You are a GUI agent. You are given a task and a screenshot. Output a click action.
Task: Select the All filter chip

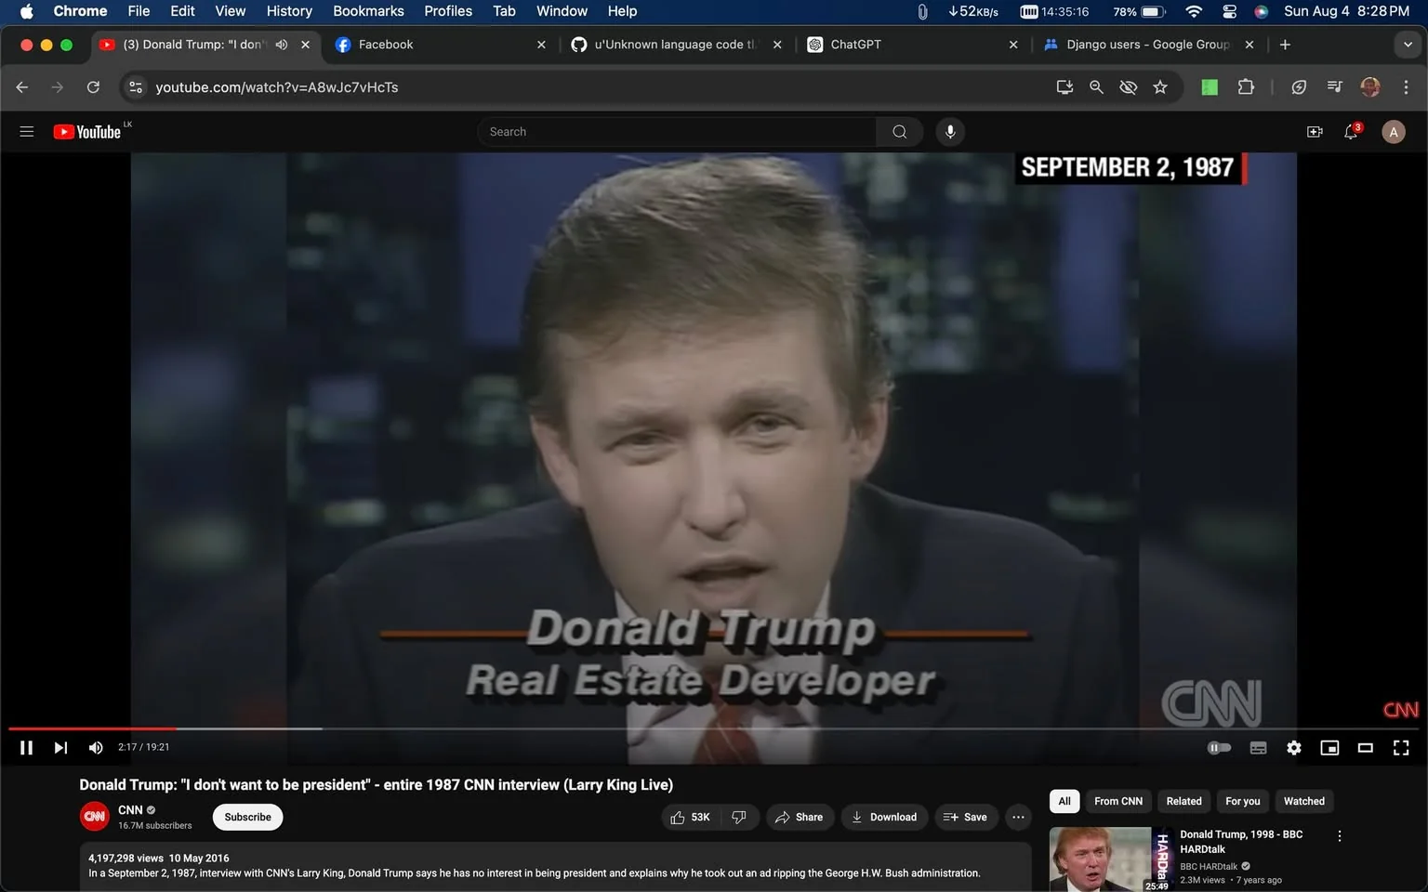1064,801
